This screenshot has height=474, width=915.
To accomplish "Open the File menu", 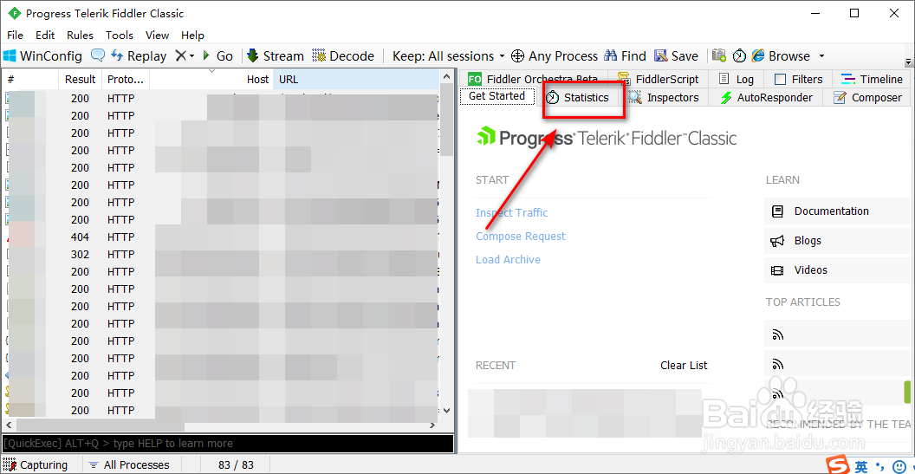I will (16, 35).
